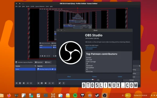The height and width of the screenshot is (98, 157).
Task: Click Gronkh in Patreon contributors list
Action: coord(89,57)
